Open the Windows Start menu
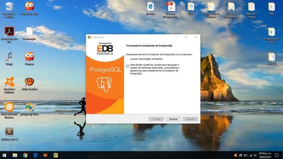This screenshot has width=283, height=159. pos(4,155)
